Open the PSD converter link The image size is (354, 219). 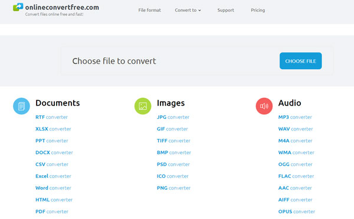click(173, 164)
